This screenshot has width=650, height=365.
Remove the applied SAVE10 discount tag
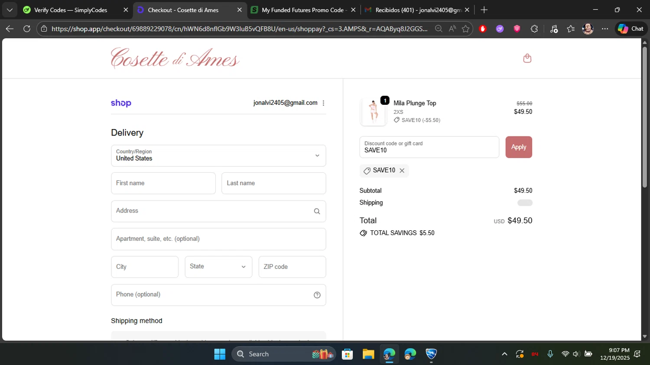402,171
